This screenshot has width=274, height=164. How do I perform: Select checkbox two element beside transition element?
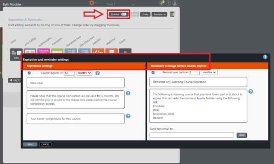pos(71,51)
